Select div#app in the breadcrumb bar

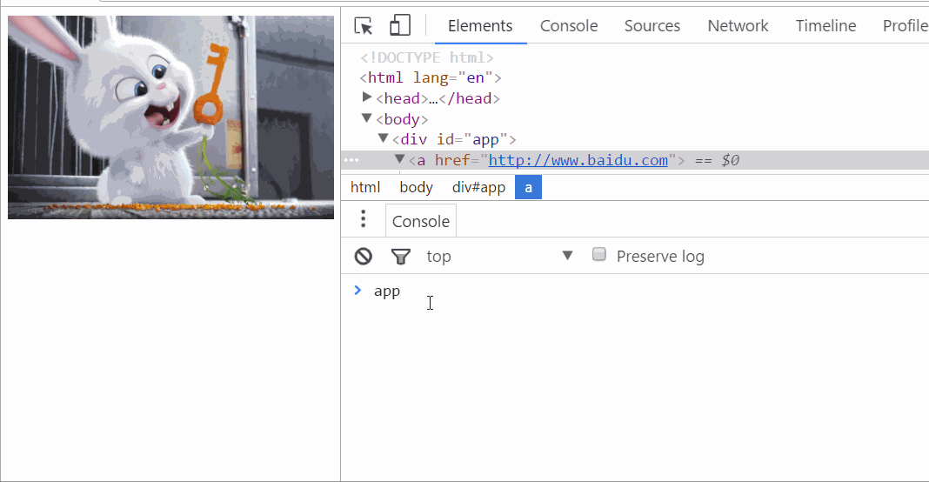click(x=478, y=187)
